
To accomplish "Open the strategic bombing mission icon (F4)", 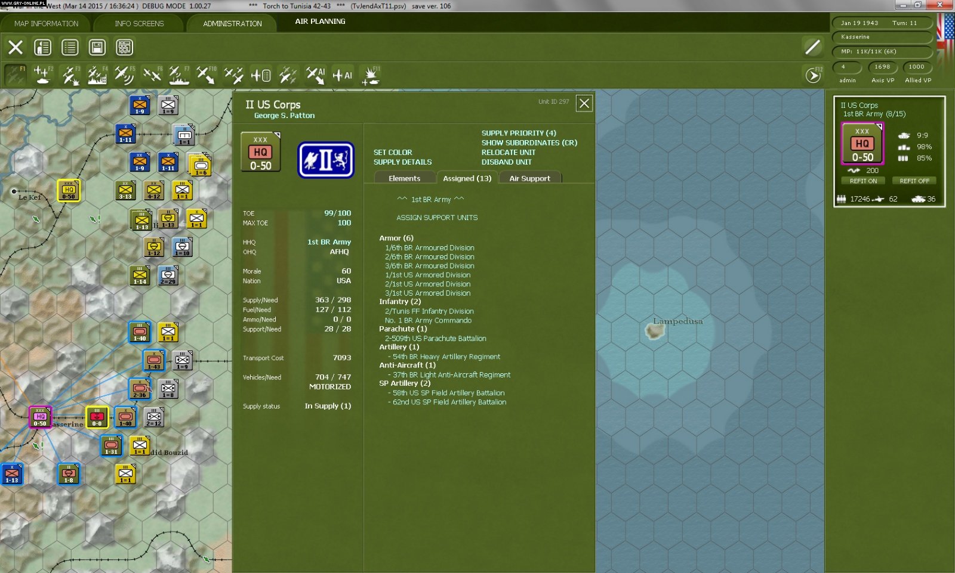I will (97, 76).
